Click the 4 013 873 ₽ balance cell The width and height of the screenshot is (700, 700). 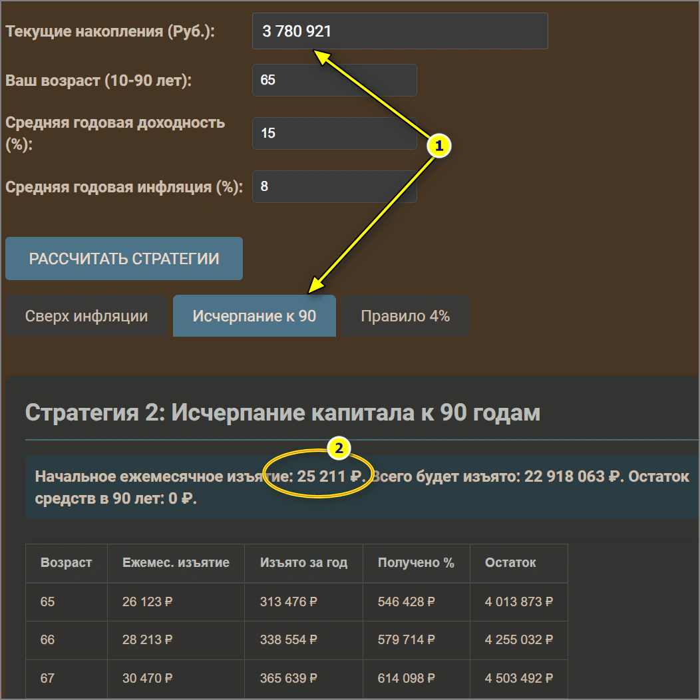point(519,602)
